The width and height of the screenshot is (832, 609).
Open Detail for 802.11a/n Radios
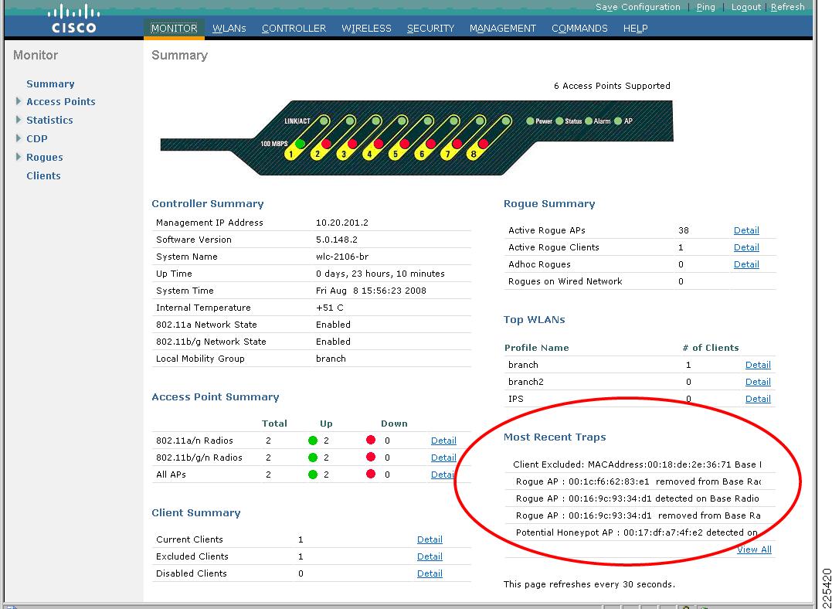443,441
